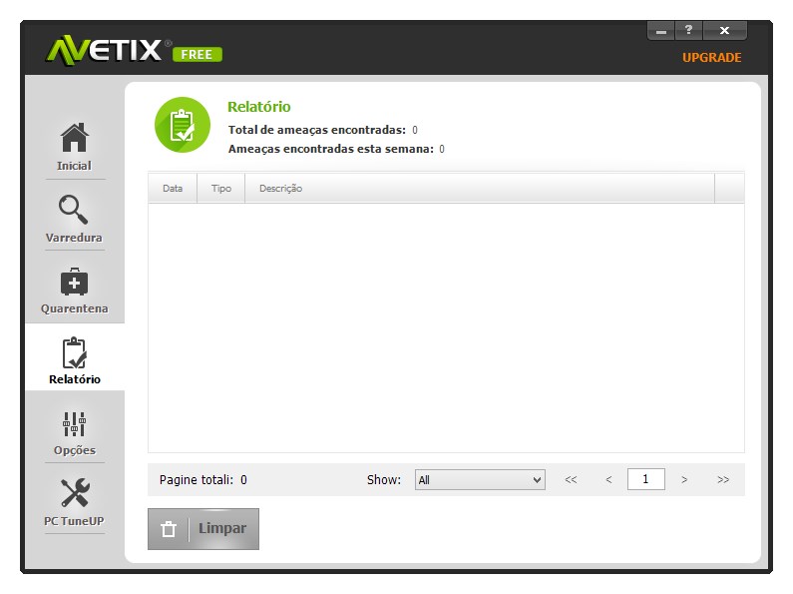The width and height of the screenshot is (793, 594).
Task: Go to the last page with >>
Action: click(x=723, y=479)
